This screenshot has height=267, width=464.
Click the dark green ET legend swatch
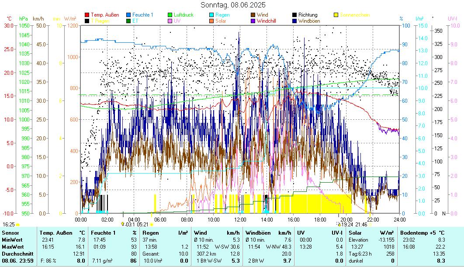129,21
